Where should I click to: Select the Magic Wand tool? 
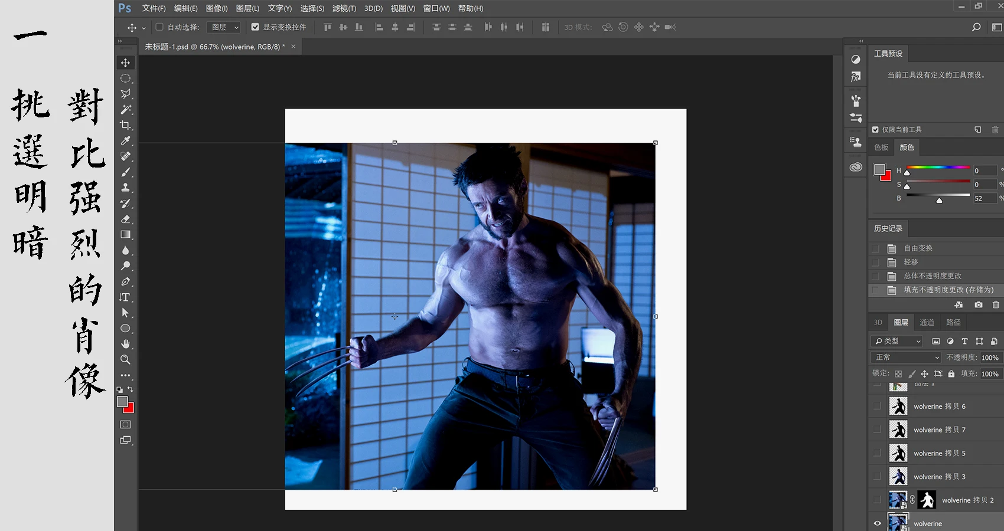pyautogui.click(x=125, y=110)
